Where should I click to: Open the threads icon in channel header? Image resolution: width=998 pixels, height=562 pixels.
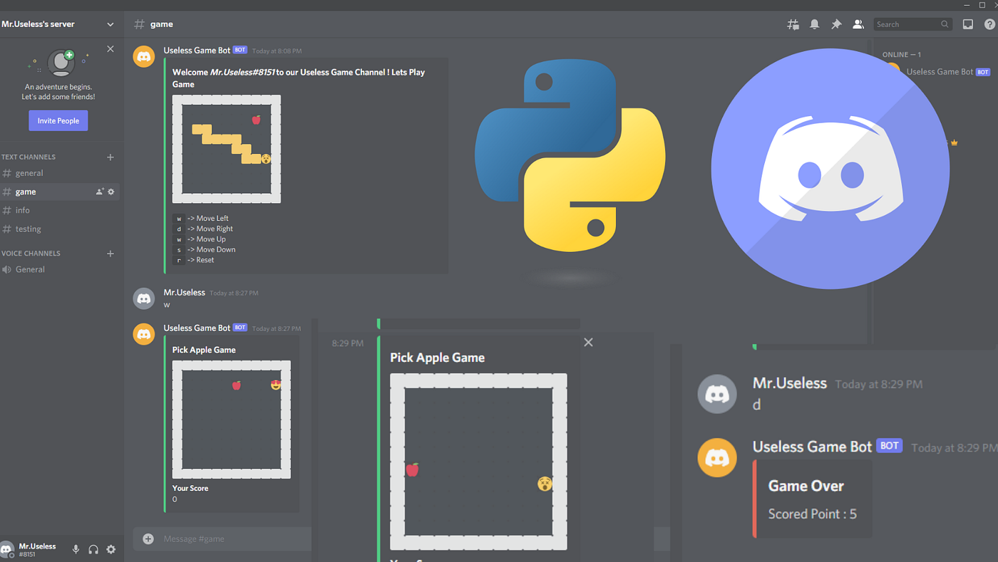[793, 24]
